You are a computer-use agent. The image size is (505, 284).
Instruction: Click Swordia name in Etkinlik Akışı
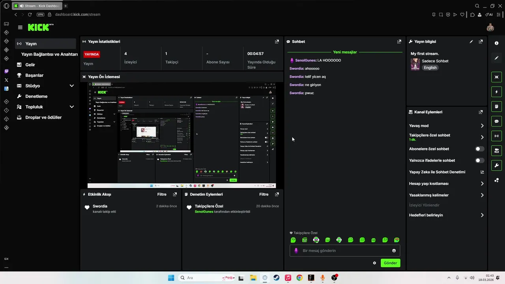(x=100, y=206)
